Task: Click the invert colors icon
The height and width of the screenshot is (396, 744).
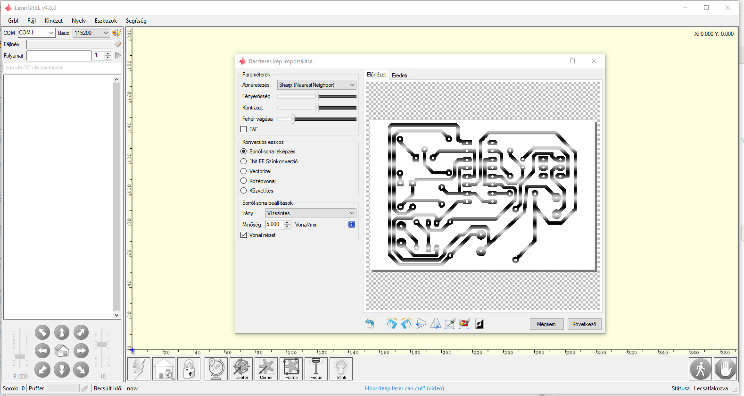Action: pyautogui.click(x=479, y=324)
